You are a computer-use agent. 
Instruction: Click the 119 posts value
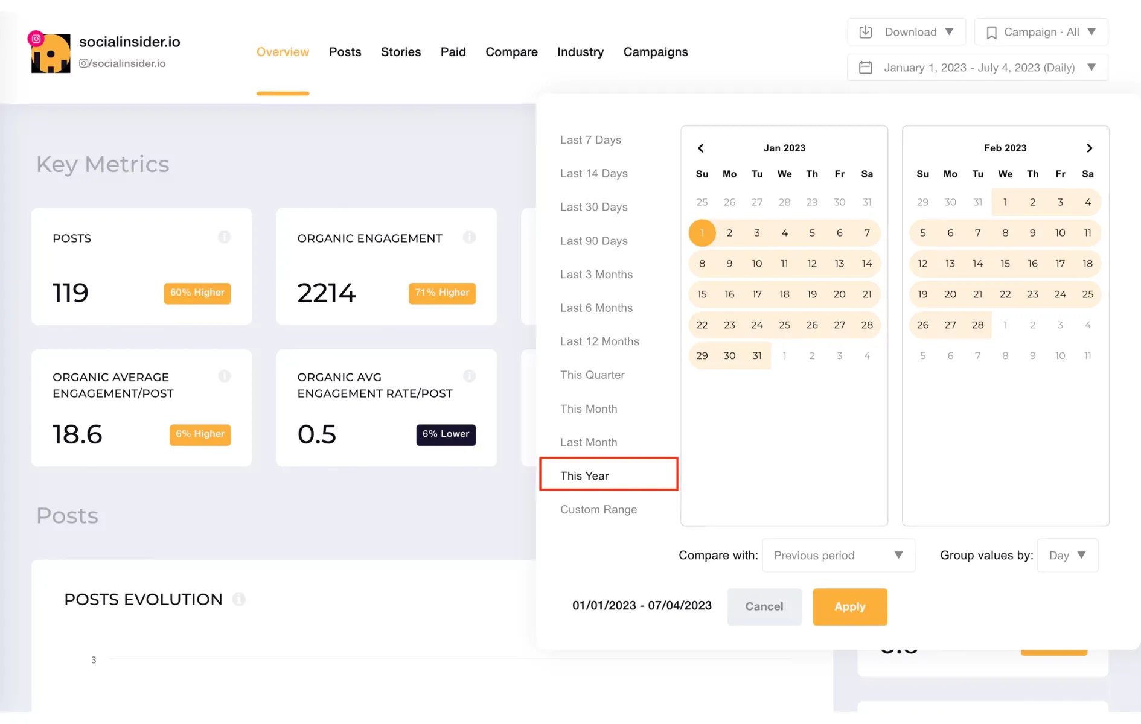(71, 293)
